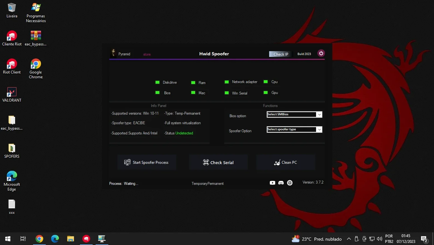Open the weather widget showing 23°C
The width and height of the screenshot is (434, 245).
coord(317,239)
